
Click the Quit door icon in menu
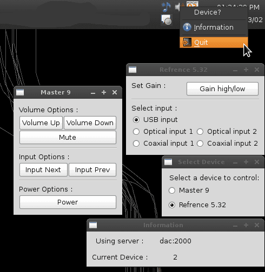pyautogui.click(x=187, y=42)
